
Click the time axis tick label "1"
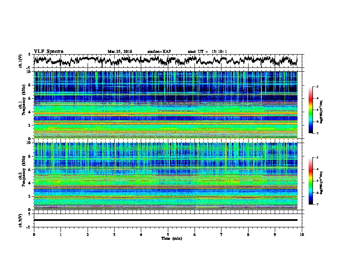61,235
